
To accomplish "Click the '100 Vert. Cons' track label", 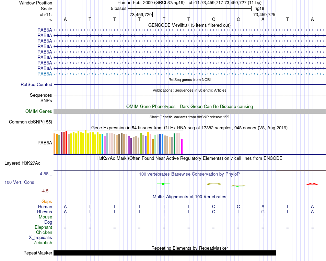I will pos(19,182).
